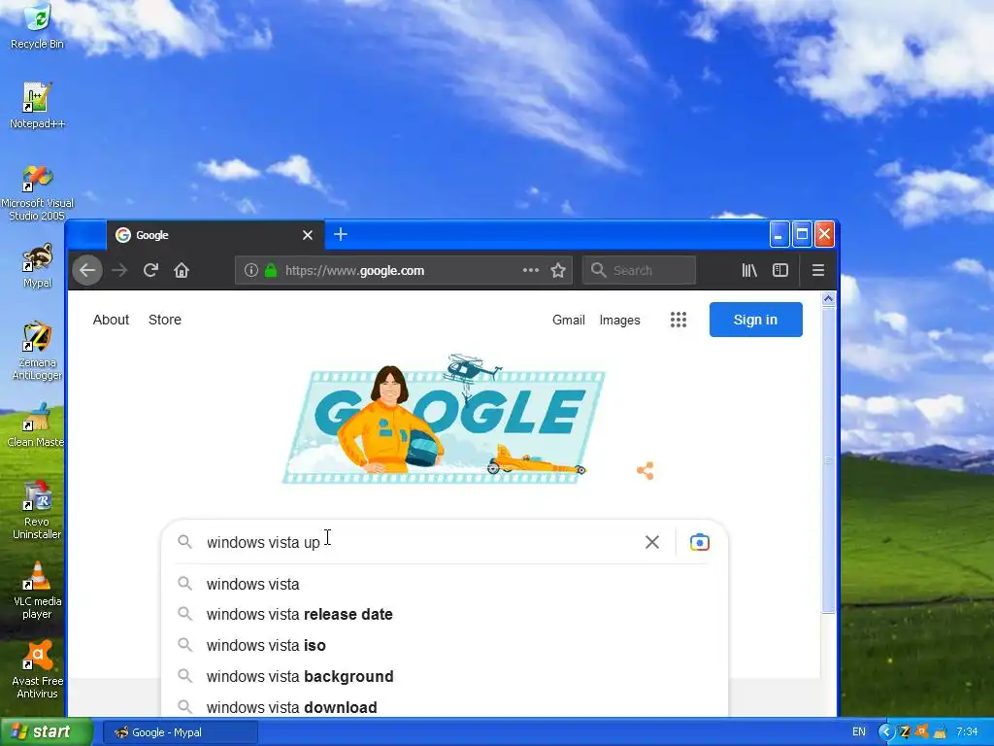Click the forward navigation arrow

119,271
